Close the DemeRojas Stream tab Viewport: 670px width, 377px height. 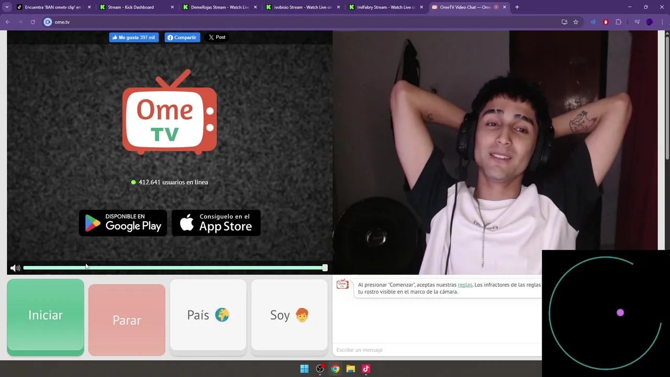pos(255,7)
